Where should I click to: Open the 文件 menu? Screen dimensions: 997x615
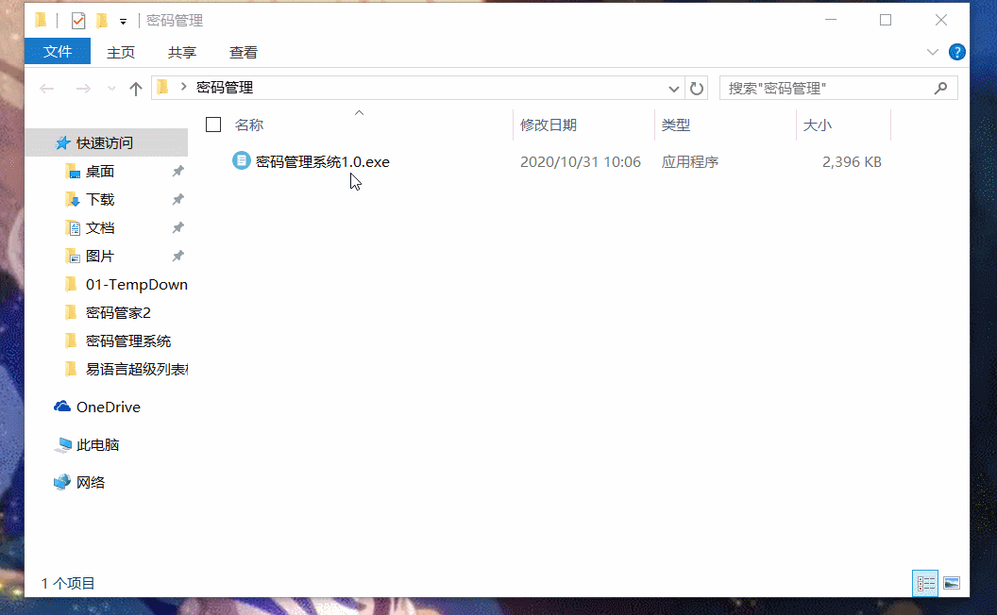57,52
